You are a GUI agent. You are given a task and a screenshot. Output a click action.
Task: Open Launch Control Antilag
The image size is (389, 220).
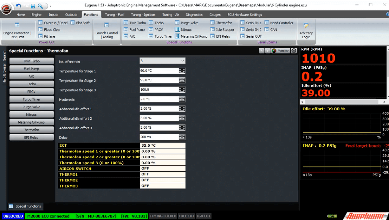point(107,30)
